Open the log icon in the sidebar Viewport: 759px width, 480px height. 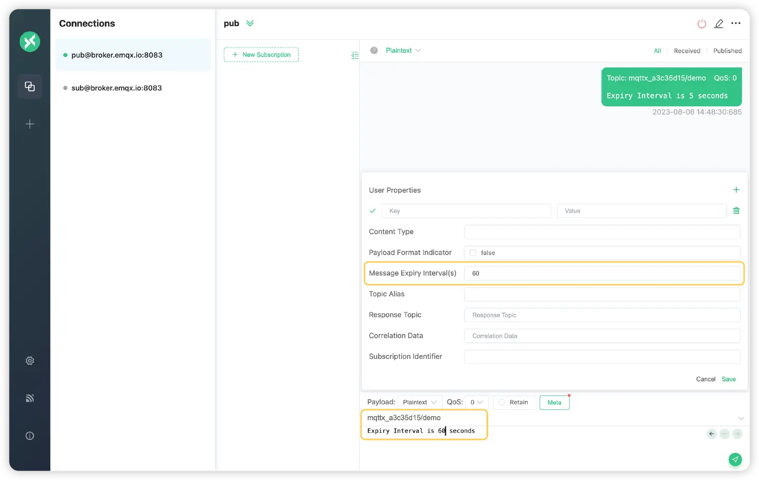(x=30, y=398)
